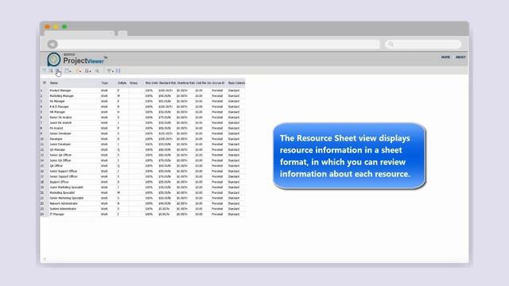
Task: Click the Max Units cell of HR Manager
Action: click(149, 112)
